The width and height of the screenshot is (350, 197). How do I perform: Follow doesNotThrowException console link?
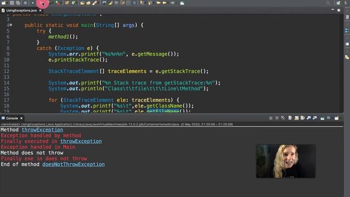(73, 164)
